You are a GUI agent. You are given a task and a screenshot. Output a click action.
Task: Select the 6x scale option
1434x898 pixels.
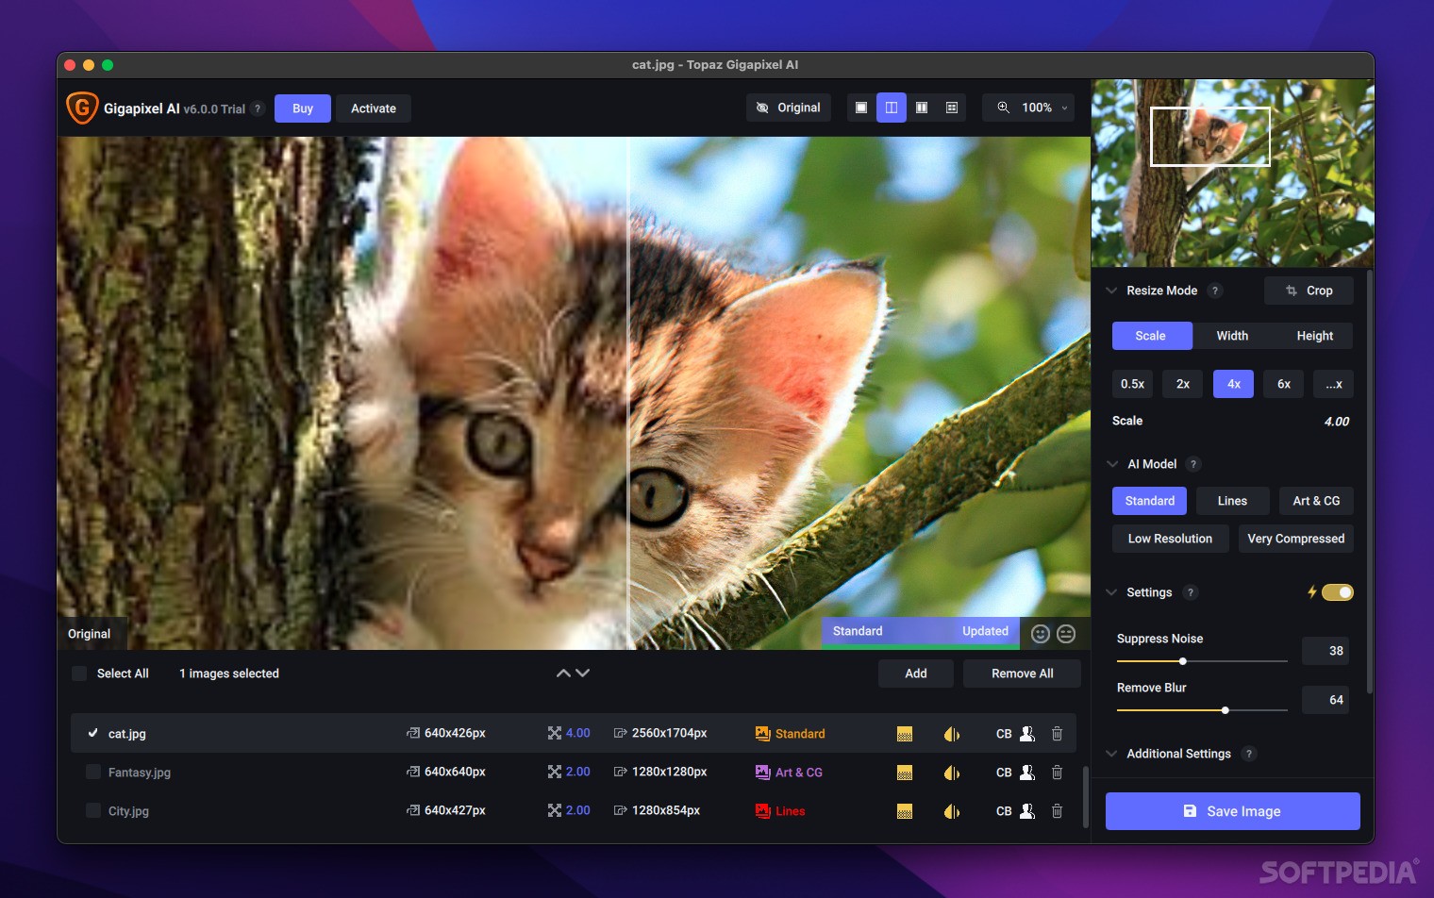[1283, 383]
